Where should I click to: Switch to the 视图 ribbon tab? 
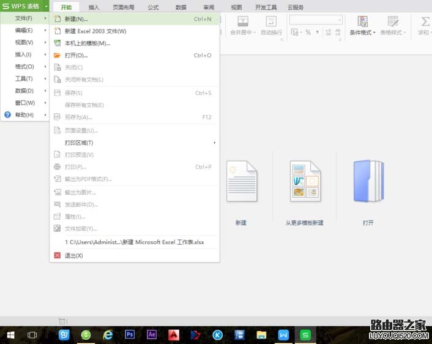[x=236, y=7]
